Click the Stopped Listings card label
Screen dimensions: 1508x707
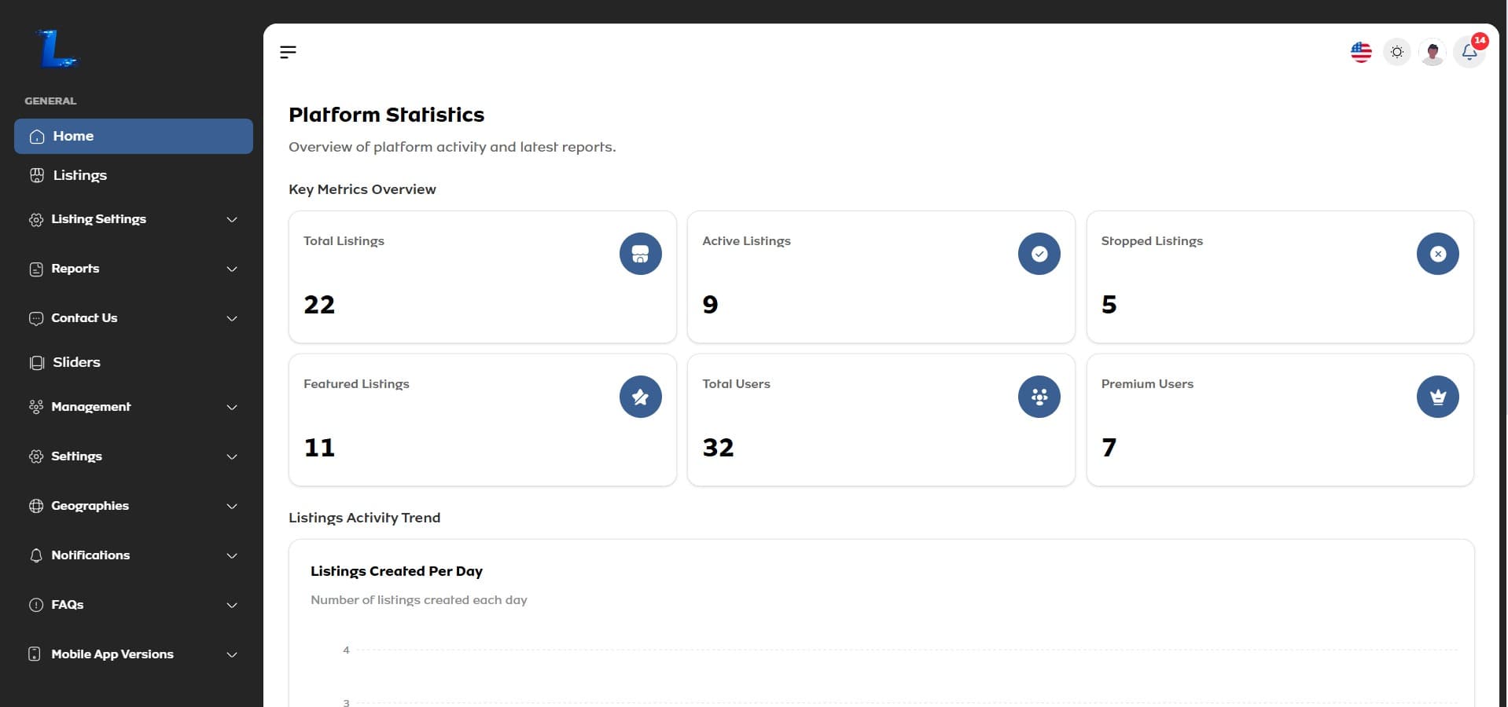coord(1152,241)
